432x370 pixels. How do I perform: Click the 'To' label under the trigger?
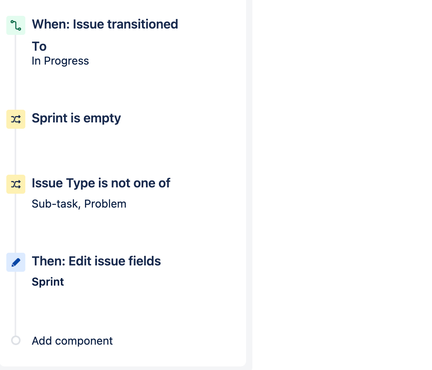click(39, 47)
